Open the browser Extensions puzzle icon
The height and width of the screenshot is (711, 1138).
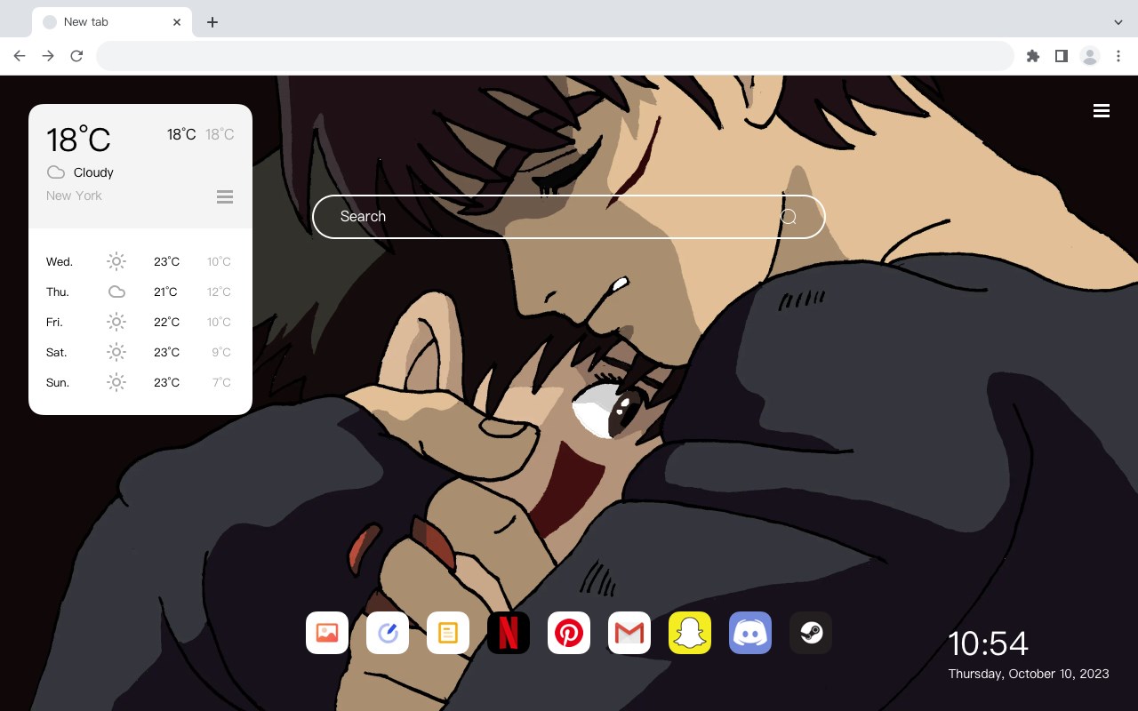pos(1032,56)
